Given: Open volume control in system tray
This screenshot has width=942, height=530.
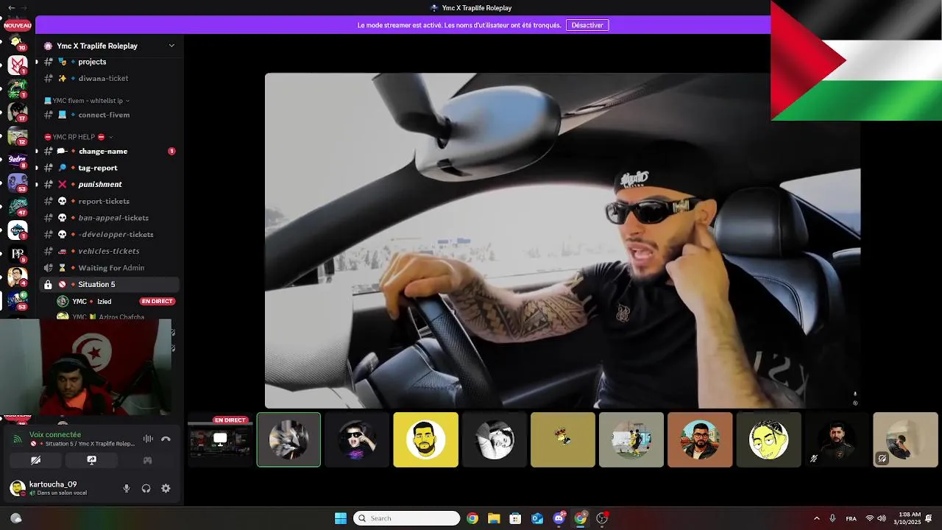Looking at the screenshot, I should pos(882,518).
